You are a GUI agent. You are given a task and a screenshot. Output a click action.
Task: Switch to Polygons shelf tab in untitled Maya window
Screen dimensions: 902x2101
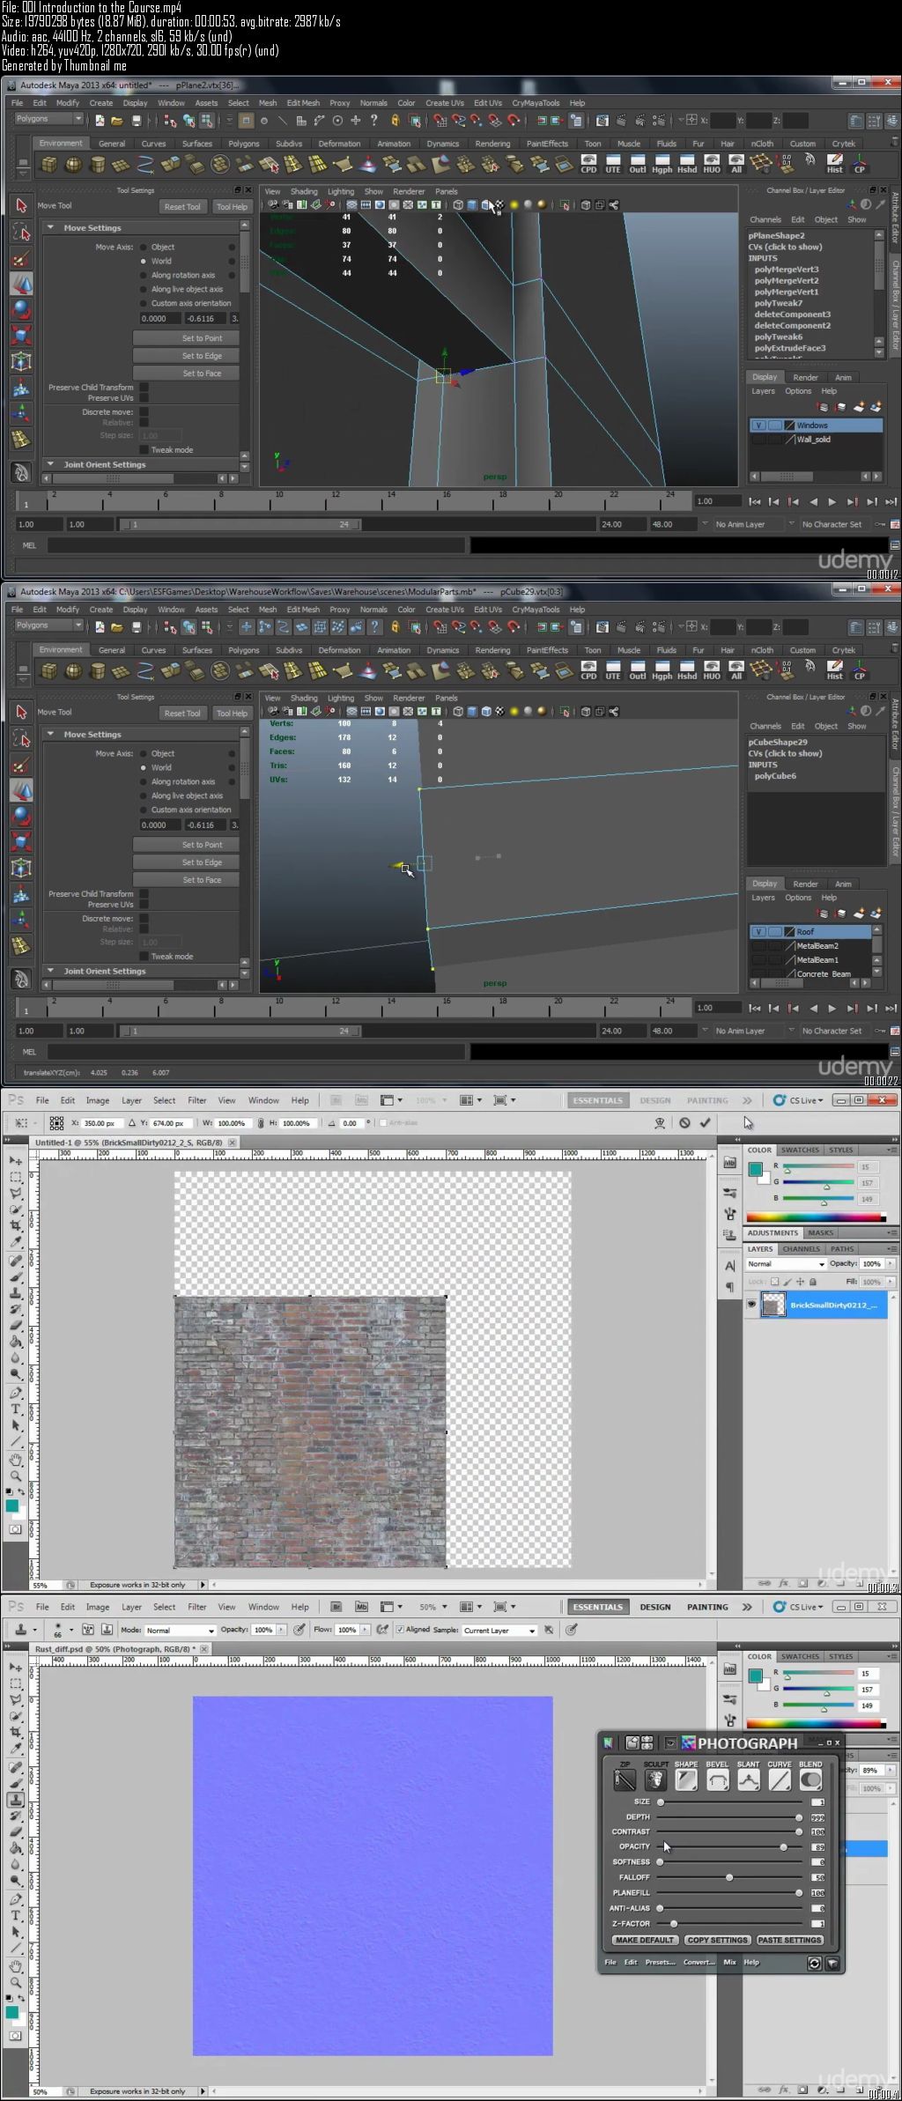click(x=244, y=144)
